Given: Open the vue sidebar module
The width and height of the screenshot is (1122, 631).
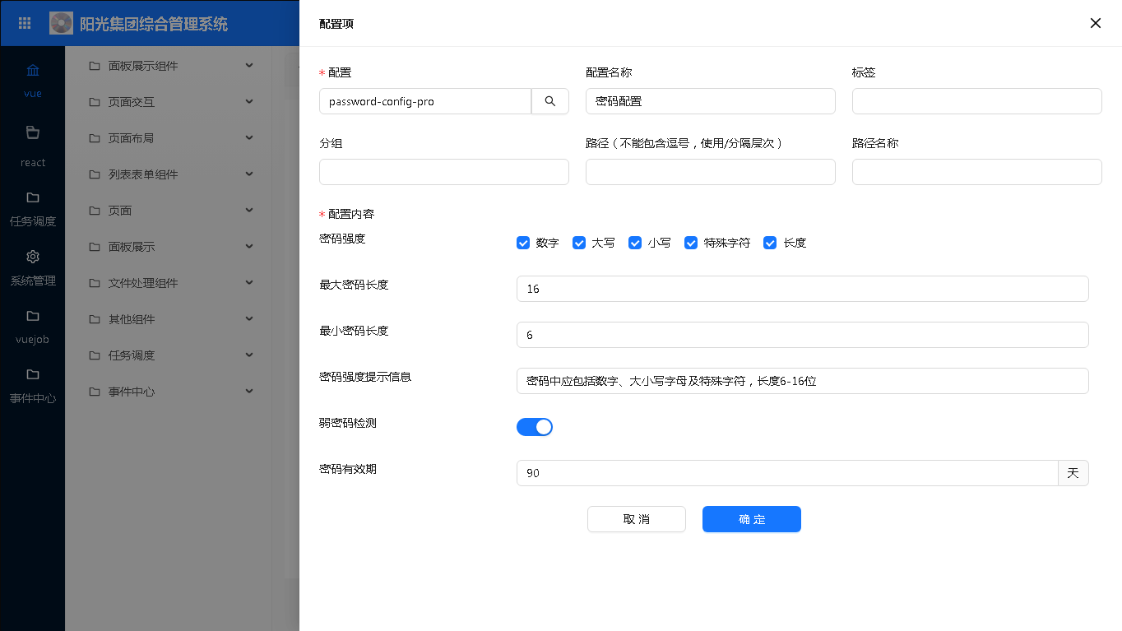Looking at the screenshot, I should tap(33, 80).
